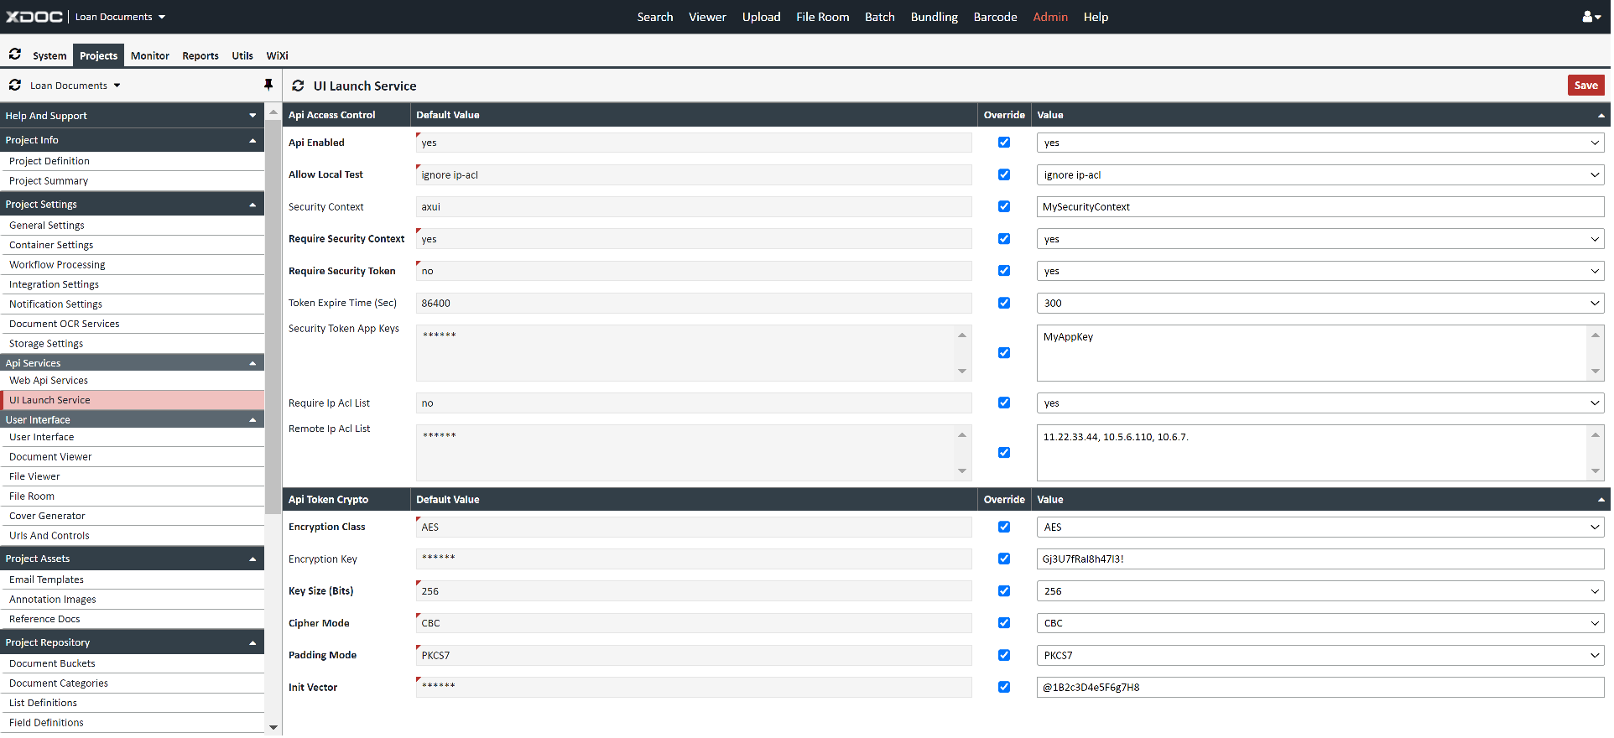The width and height of the screenshot is (1614, 738).
Task: Toggle the Security Context override checkbox
Action: click(x=1003, y=207)
